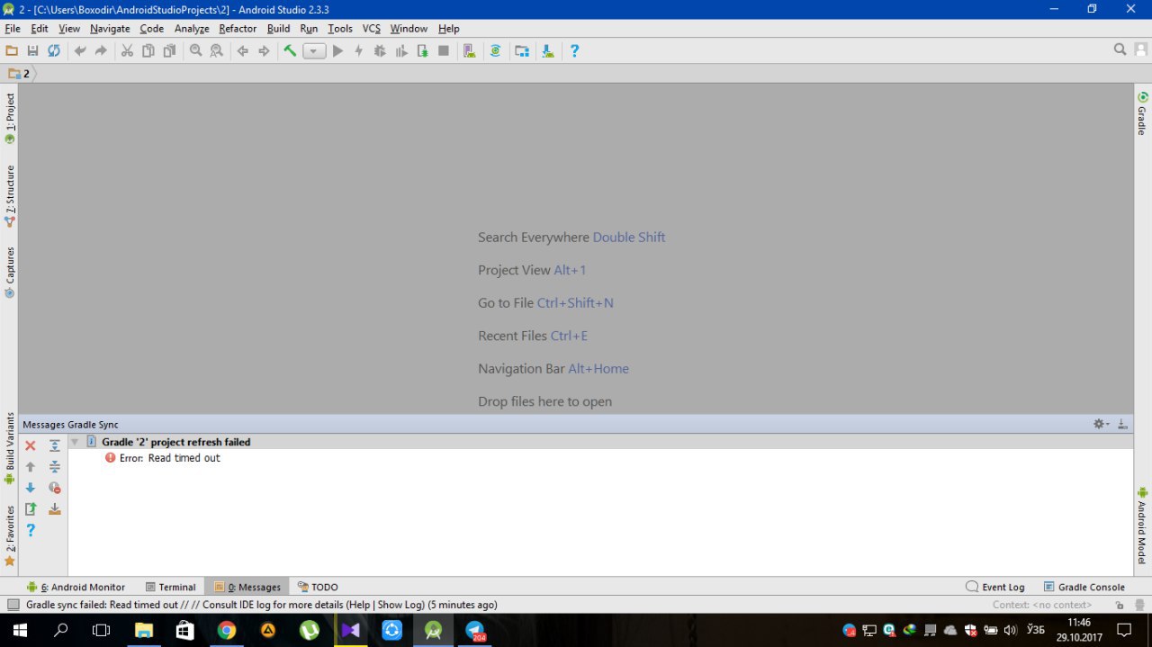Click the Find magnifier icon
The image size is (1152, 647).
coord(195,51)
